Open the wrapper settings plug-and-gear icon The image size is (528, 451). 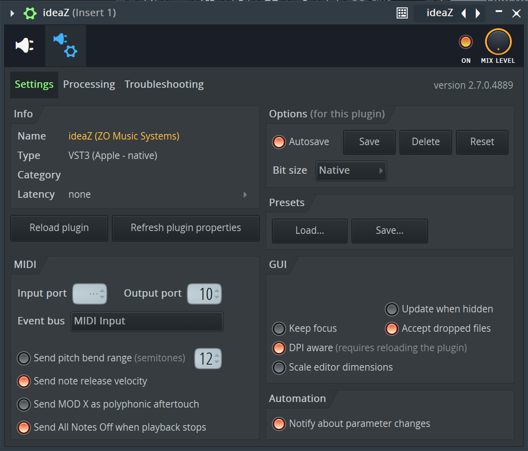(65, 45)
